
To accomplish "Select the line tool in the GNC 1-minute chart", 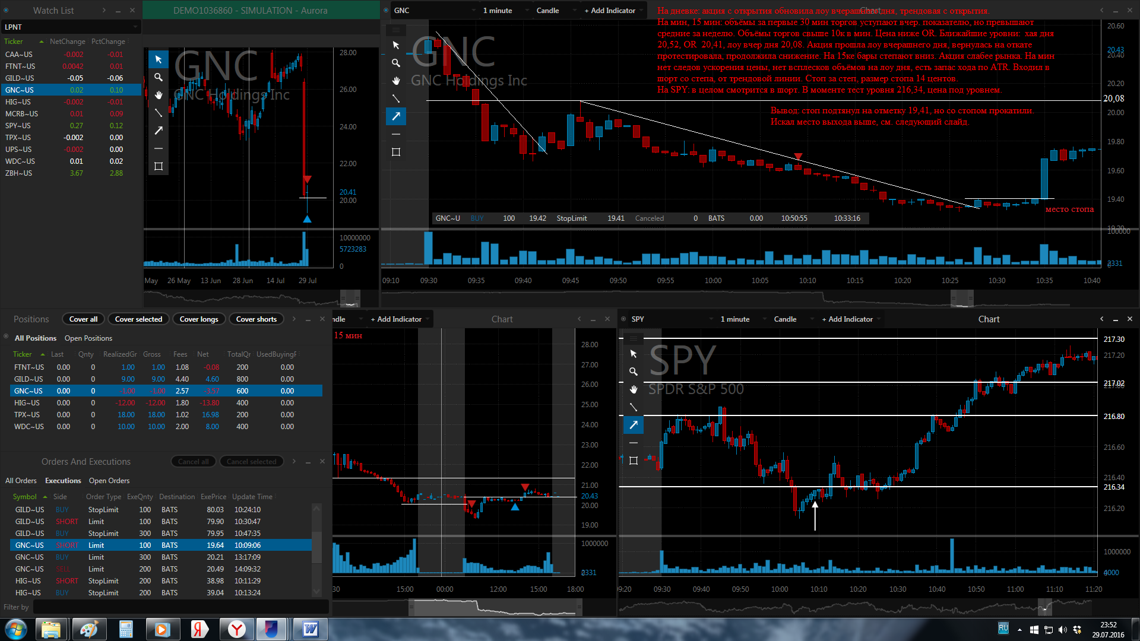I will [396, 99].
